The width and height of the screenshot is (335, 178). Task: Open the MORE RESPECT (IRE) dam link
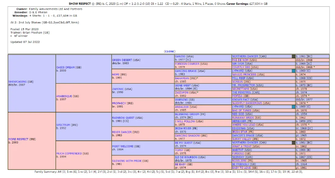[18, 139]
